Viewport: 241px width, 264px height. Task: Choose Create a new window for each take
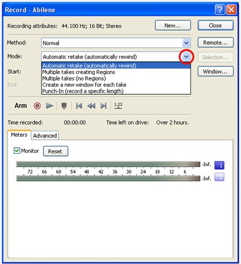[116, 85]
